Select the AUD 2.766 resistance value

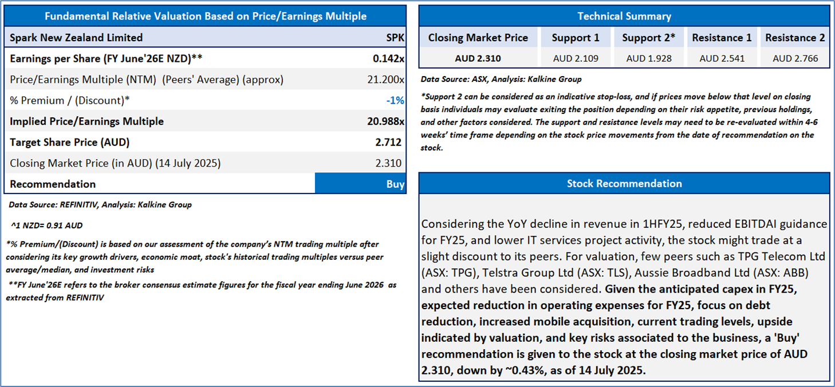pos(795,58)
